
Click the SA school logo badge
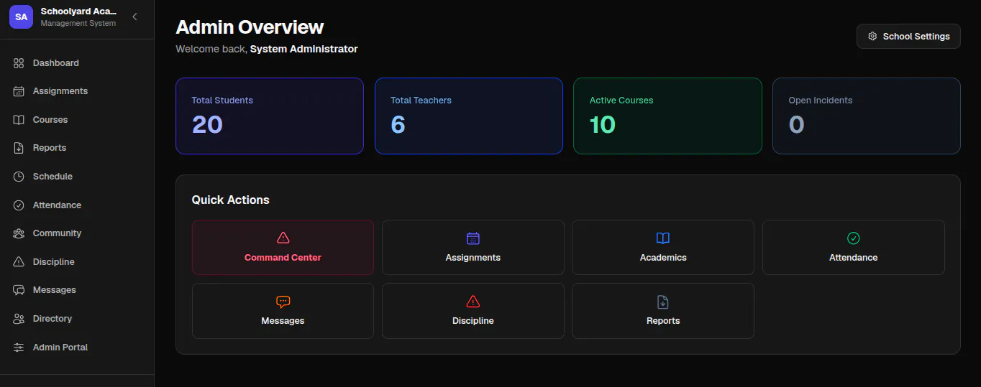[21, 17]
